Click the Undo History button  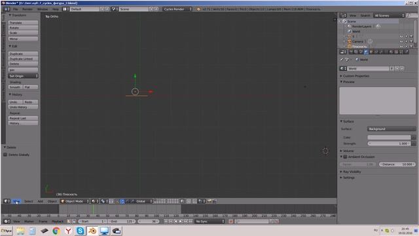click(x=23, y=107)
